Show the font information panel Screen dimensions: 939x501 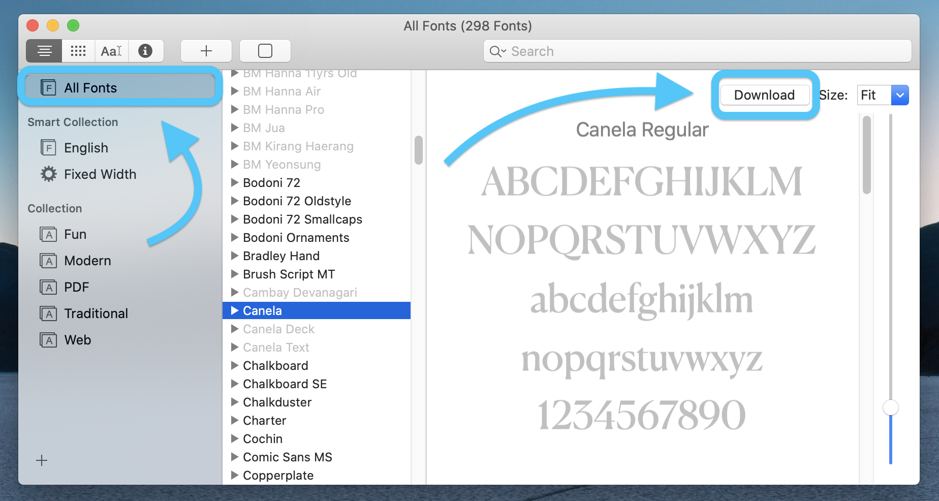pyautogui.click(x=146, y=51)
